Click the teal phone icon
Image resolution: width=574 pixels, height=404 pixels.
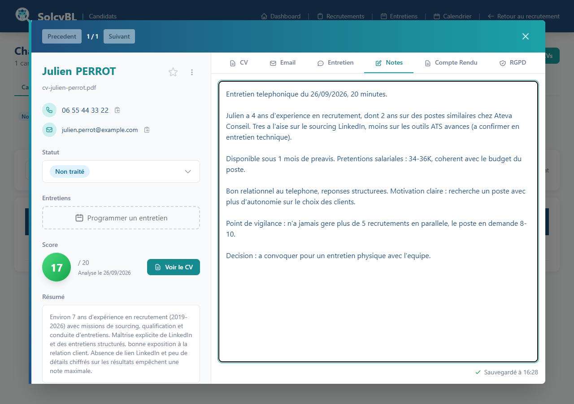[49, 110]
